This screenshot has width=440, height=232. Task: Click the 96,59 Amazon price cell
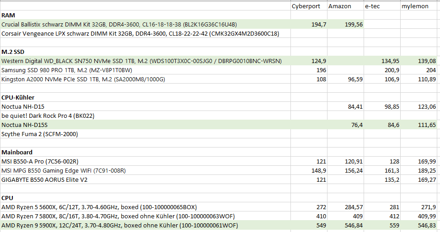click(x=345, y=79)
